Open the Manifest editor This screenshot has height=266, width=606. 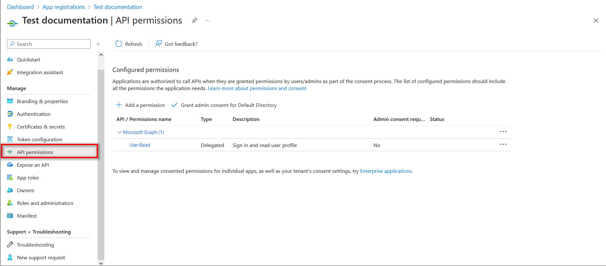click(x=27, y=216)
